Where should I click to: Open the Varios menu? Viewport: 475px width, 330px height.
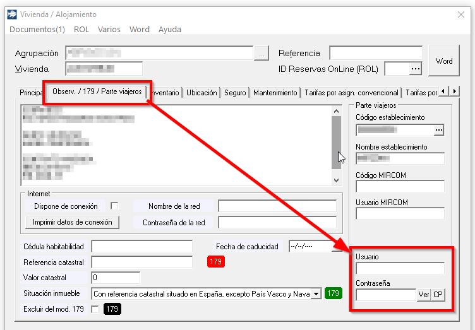tap(109, 29)
